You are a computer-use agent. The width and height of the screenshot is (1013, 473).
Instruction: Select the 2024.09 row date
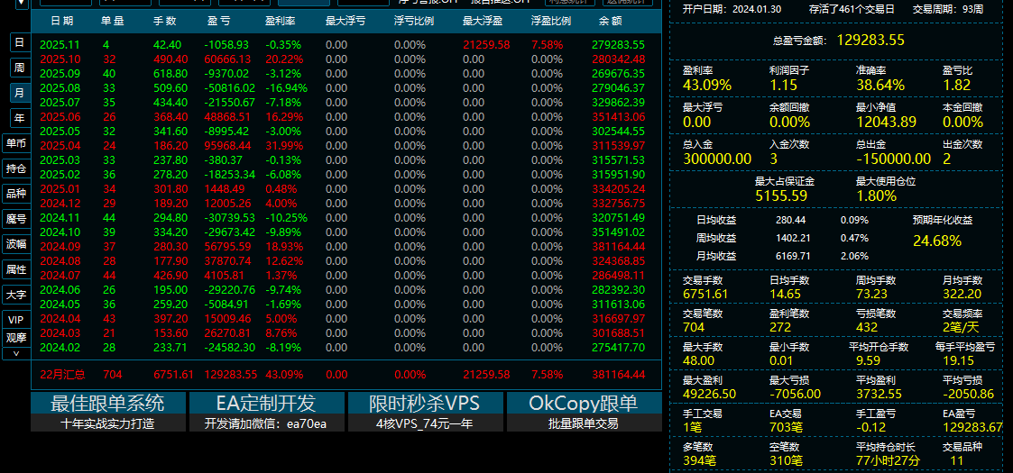60,247
